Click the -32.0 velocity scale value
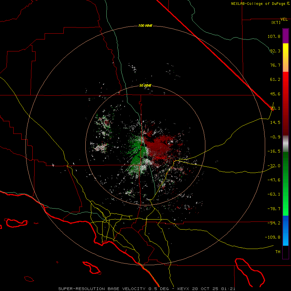The width and height of the screenshot is (291, 291). pos(274,166)
